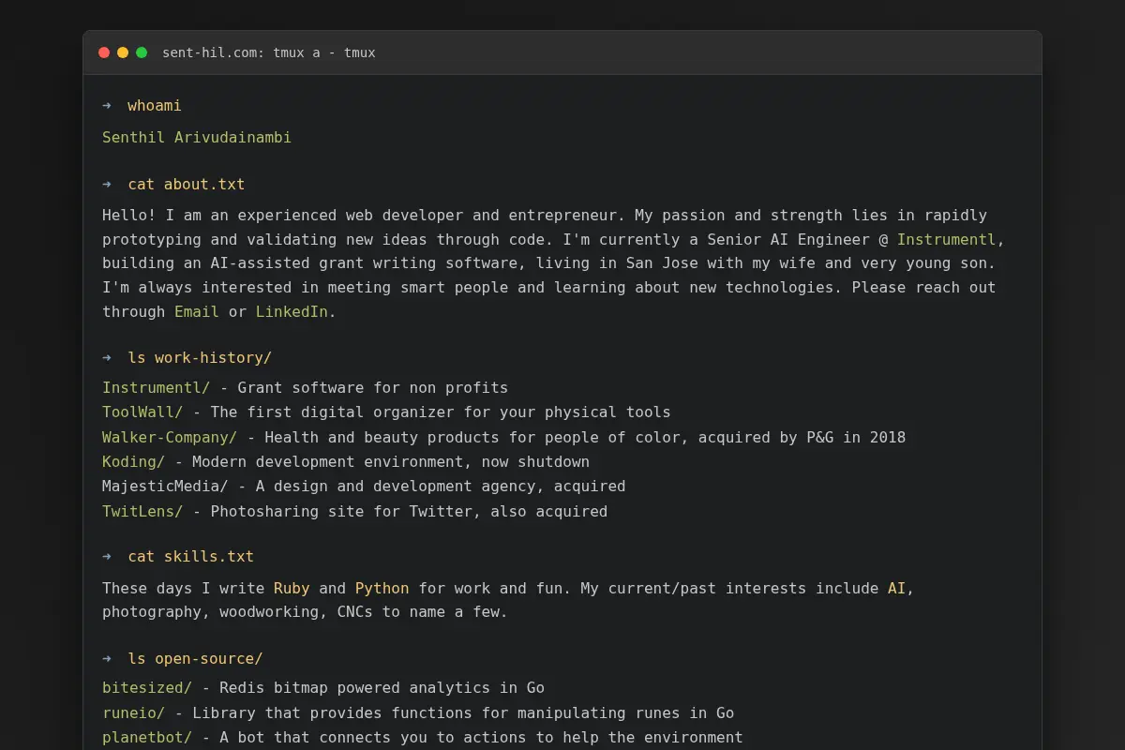Click the cat skills.txt command
Viewport: 1125px width, 750px height.
pos(191,556)
